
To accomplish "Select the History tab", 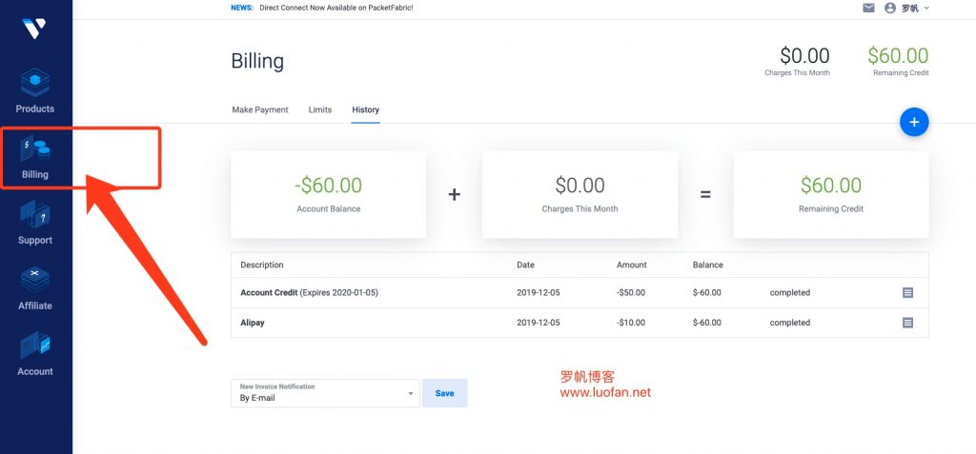I will [365, 109].
